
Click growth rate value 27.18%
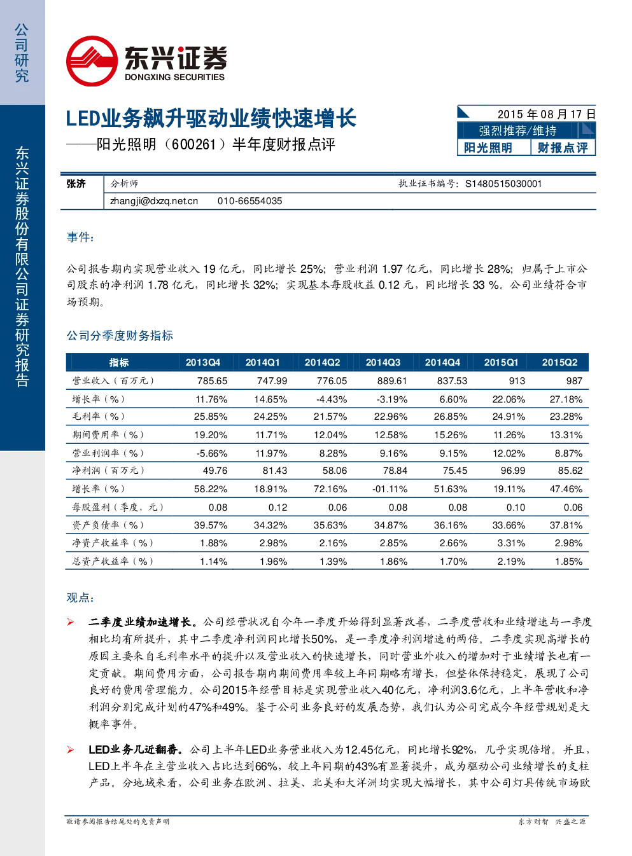point(566,399)
